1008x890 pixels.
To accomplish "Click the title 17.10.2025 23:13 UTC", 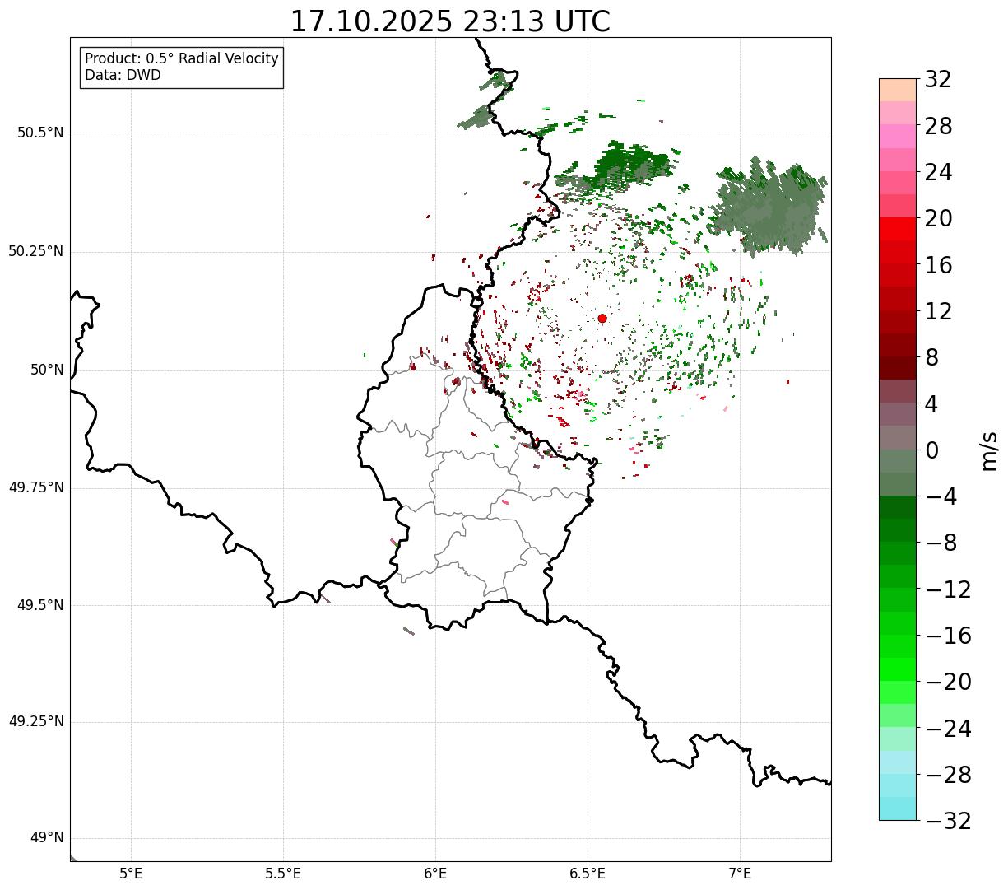I will pos(450,21).
